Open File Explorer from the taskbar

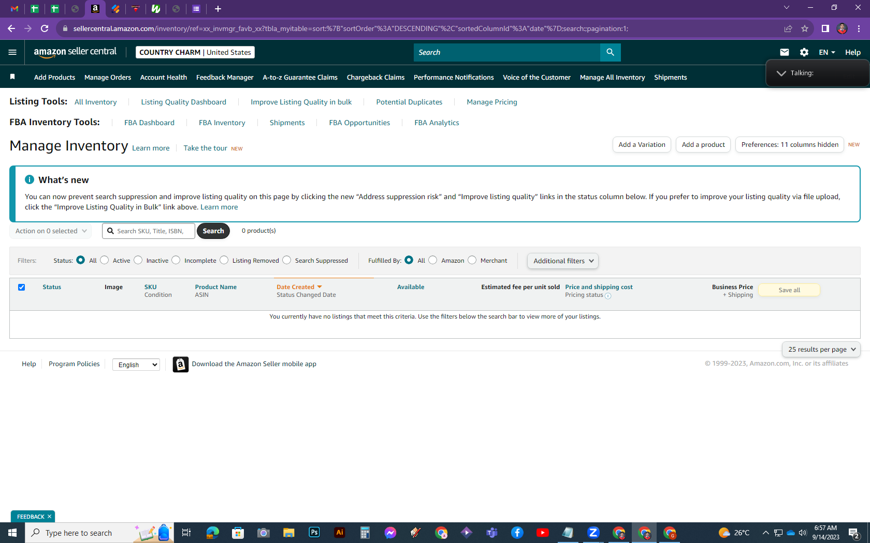pyautogui.click(x=289, y=533)
